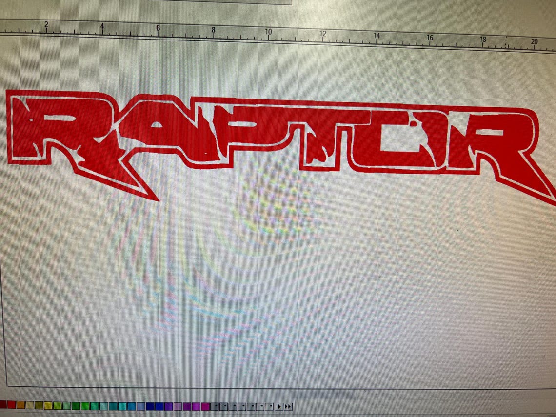Pick the dark red swatch in the palette

[x=2, y=406]
